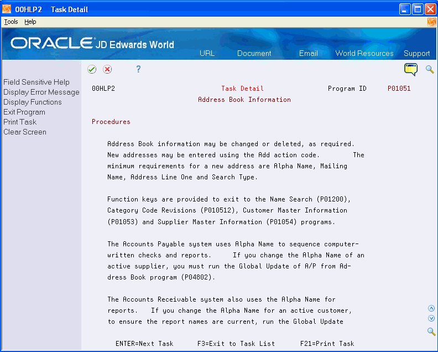Click the red X cancel icon
This screenshot has height=352, width=438.
click(x=107, y=69)
